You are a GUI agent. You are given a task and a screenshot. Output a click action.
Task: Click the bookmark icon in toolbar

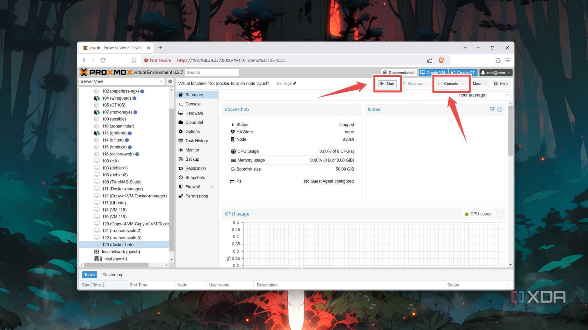click(134, 60)
